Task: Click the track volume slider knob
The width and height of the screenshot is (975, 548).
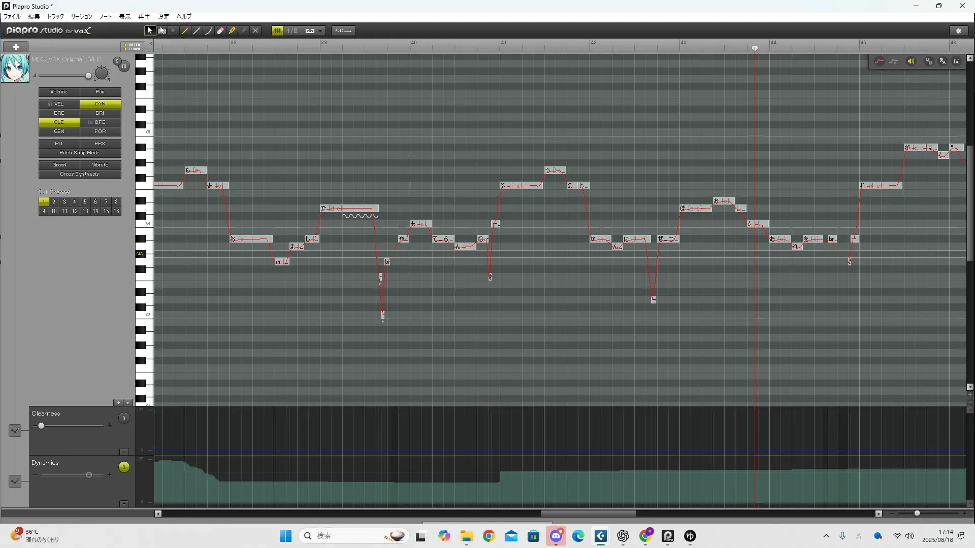Action: pos(88,76)
